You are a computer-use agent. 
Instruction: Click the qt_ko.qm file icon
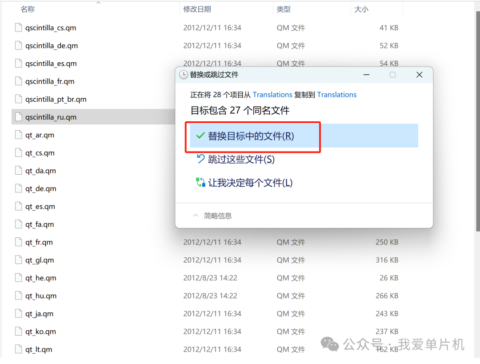pos(19,331)
